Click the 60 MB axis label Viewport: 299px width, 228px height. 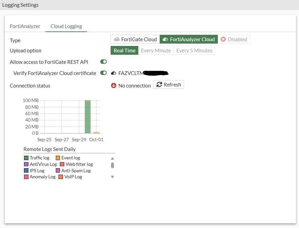[x=32, y=113]
